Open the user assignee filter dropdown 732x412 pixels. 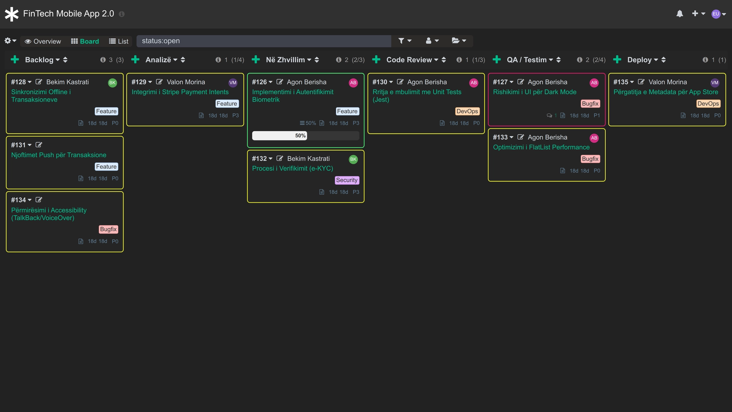[432, 40]
